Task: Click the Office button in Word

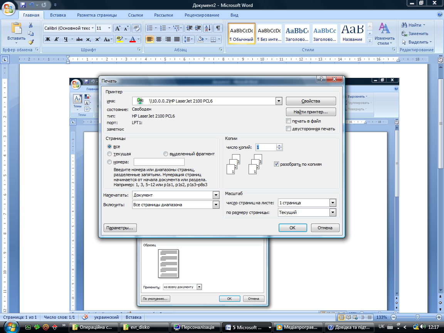Action: click(x=8, y=8)
